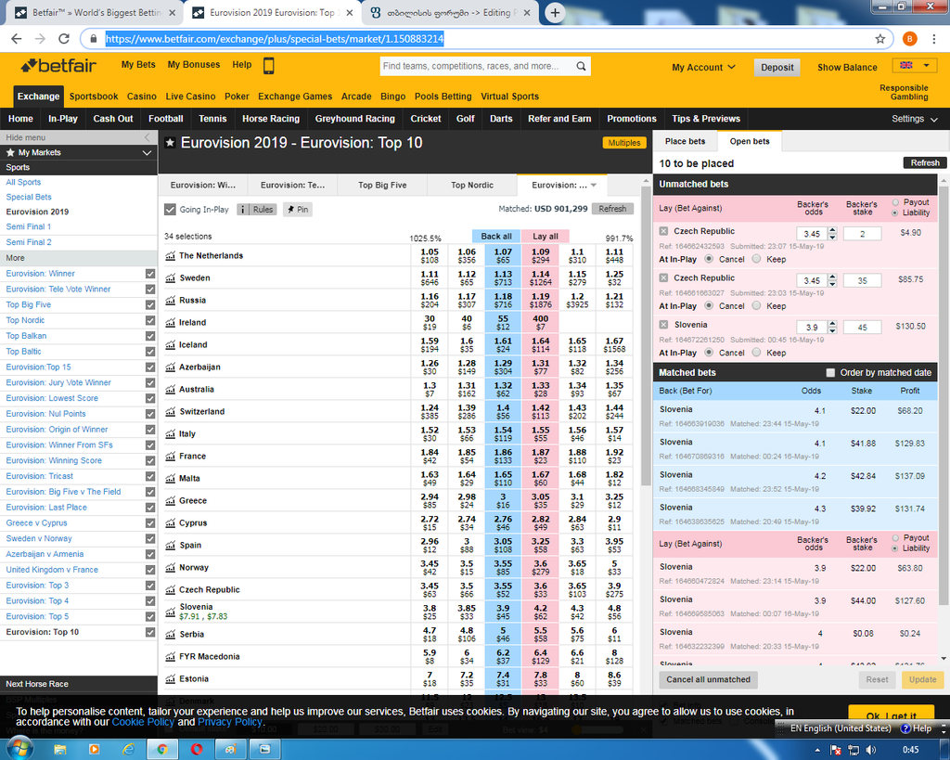The width and height of the screenshot is (950, 760).
Task: Select Payout radio in unmatched bets
Action: (x=895, y=202)
